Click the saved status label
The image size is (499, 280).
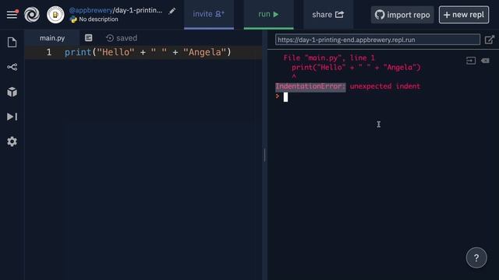126,38
